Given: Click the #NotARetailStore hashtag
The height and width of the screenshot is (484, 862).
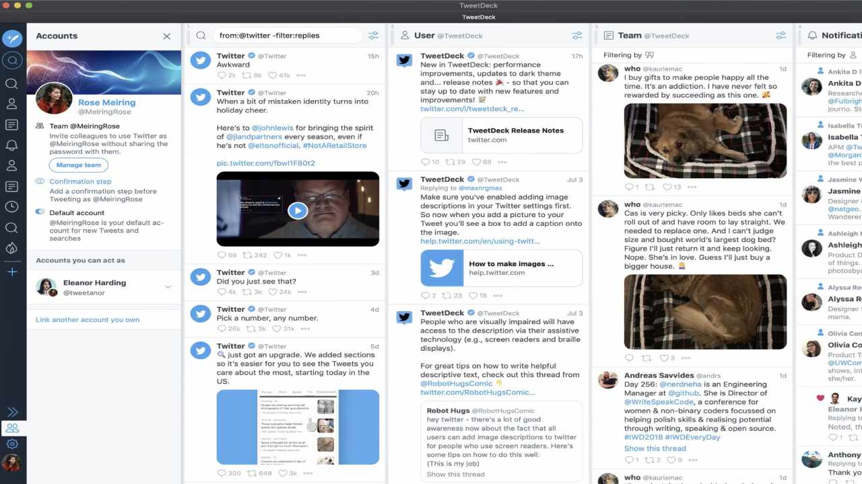Looking at the screenshot, I should coord(334,145).
